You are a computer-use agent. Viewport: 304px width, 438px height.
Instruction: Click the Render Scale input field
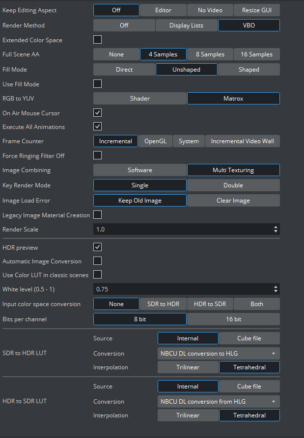[182, 229]
